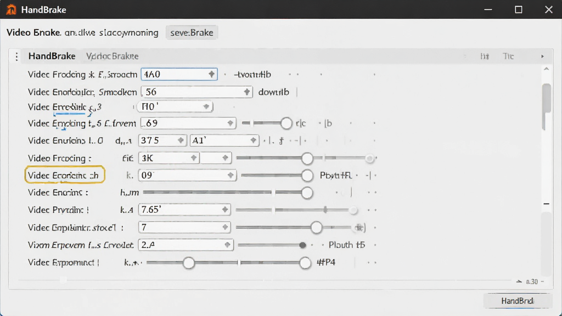Screen dimensions: 562x316
Task: Open the 3K dropdown
Action: click(169, 158)
